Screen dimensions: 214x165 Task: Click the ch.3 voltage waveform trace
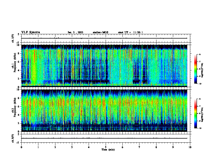[x=104, y=138]
